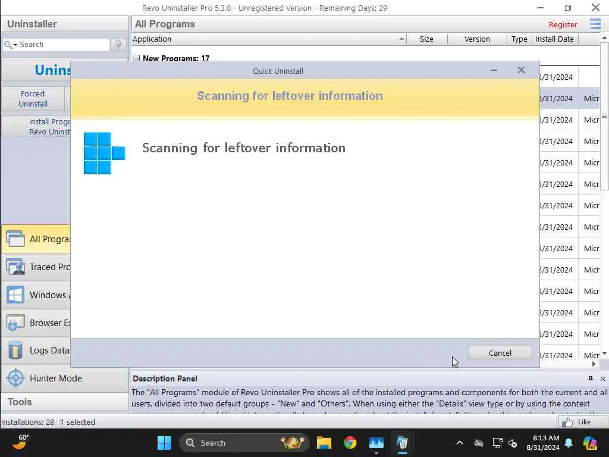Click the Logs Database cylinder icon
The width and height of the screenshot is (609, 457).
(15, 350)
